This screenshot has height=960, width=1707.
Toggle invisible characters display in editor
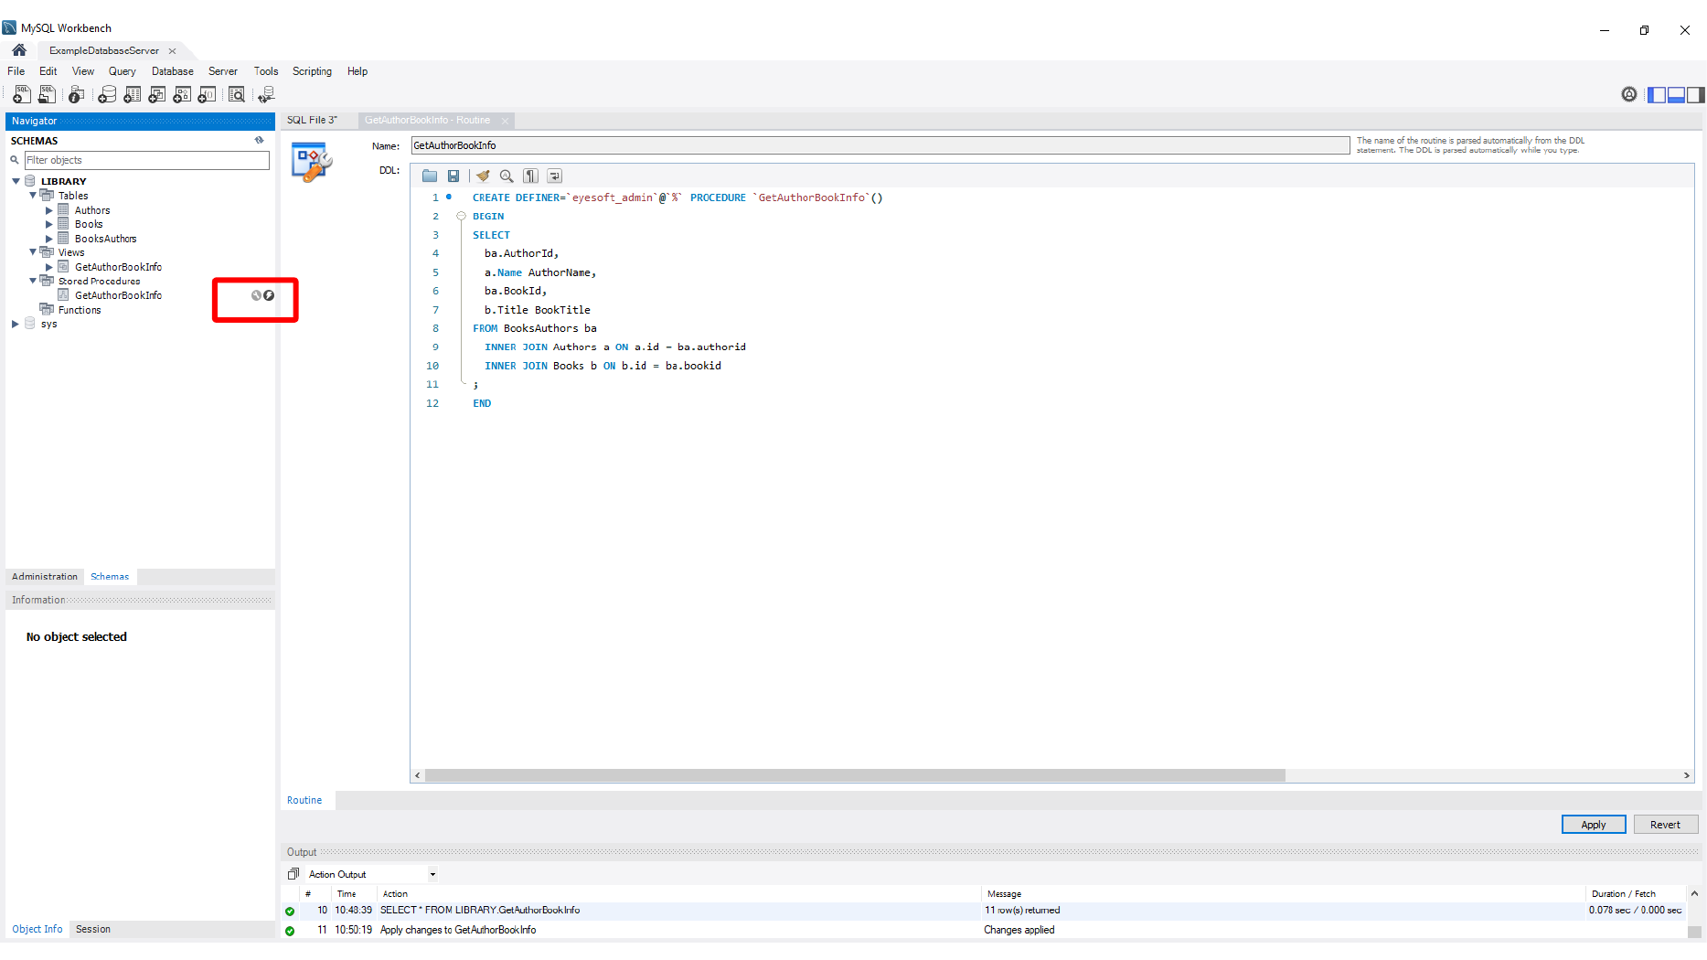(530, 176)
